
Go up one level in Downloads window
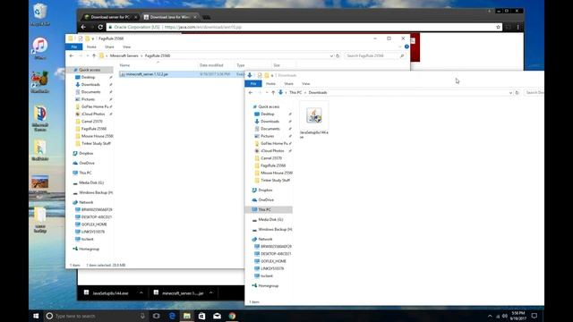273,93
